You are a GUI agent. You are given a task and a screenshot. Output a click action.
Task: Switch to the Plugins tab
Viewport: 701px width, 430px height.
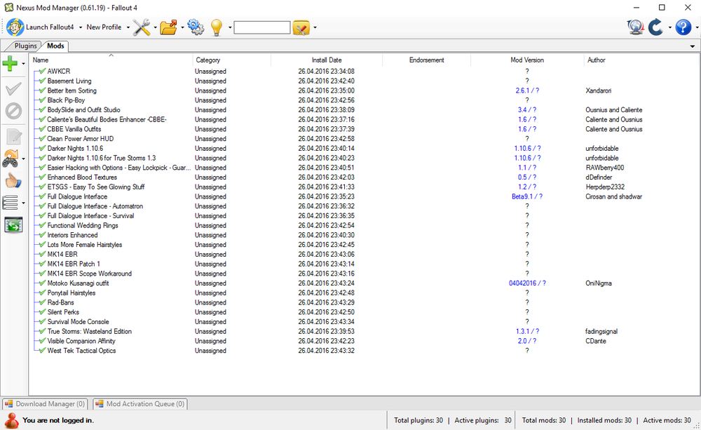[25, 46]
